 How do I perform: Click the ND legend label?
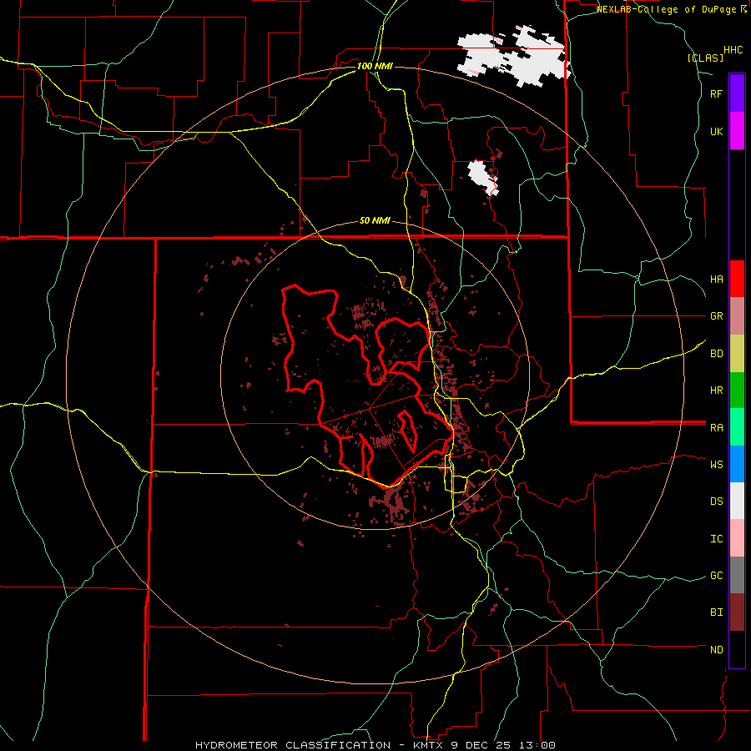pyautogui.click(x=716, y=650)
